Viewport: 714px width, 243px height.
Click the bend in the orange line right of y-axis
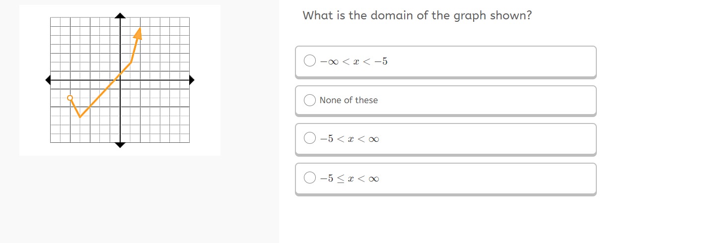coord(131,62)
